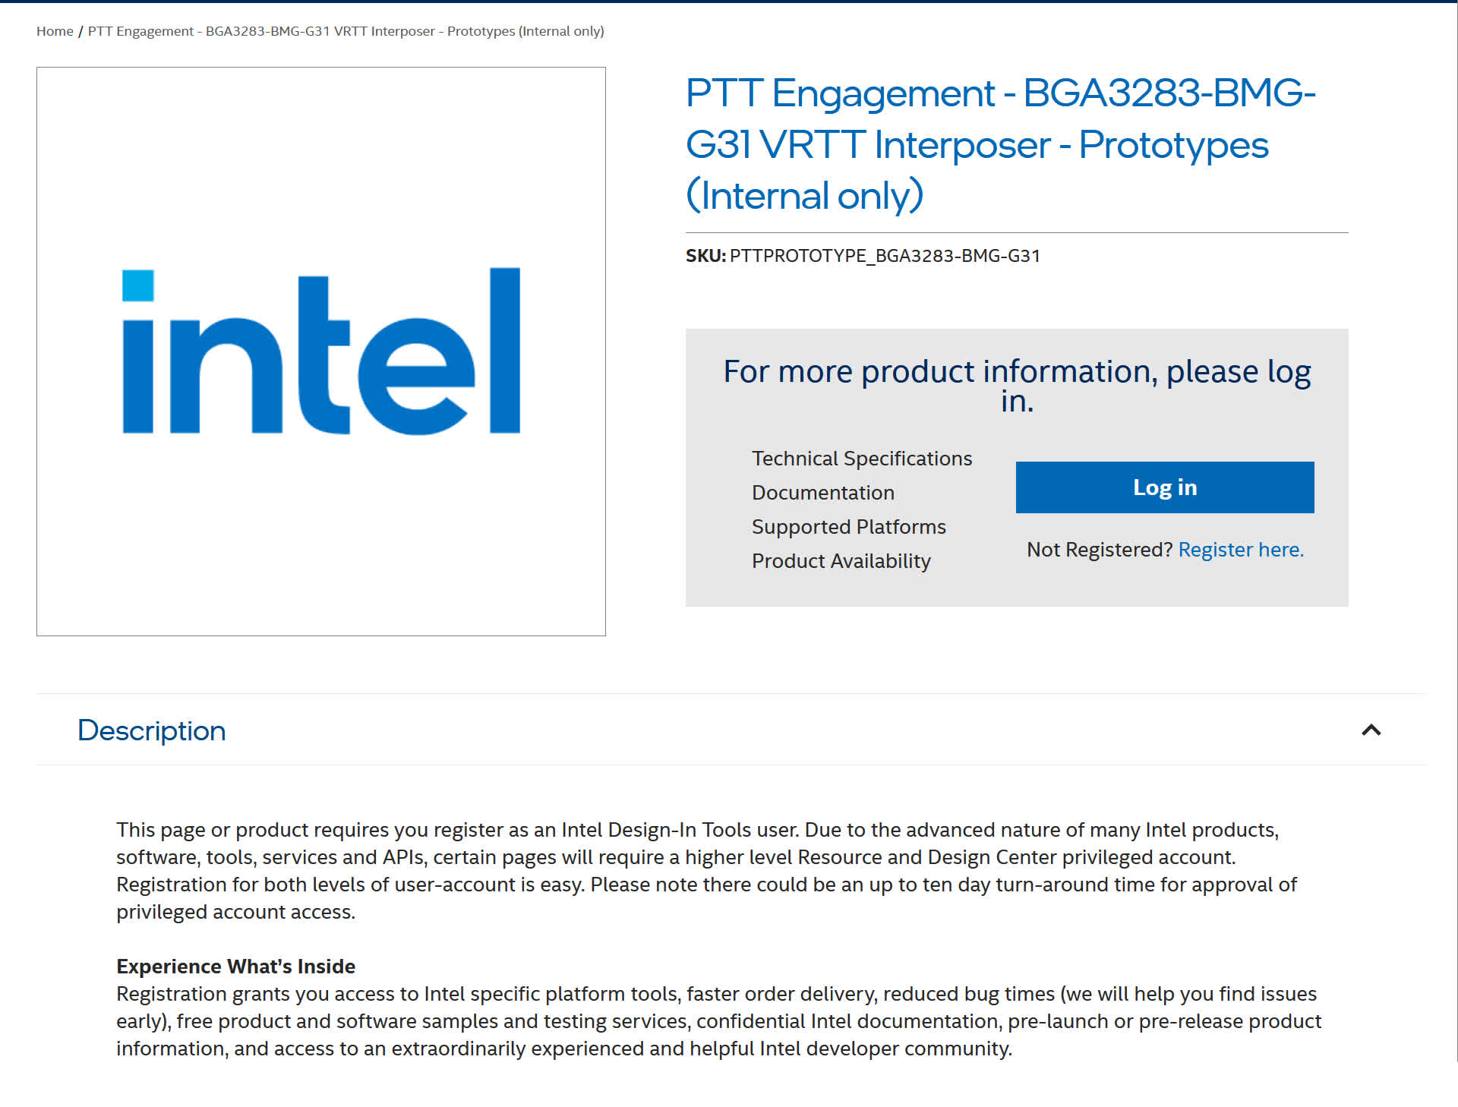
Task: Click the 'Not Registered?' text
Action: (x=1099, y=550)
